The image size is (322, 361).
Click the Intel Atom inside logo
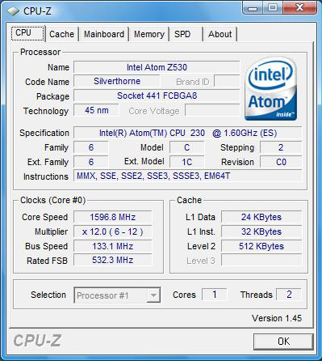point(271,88)
